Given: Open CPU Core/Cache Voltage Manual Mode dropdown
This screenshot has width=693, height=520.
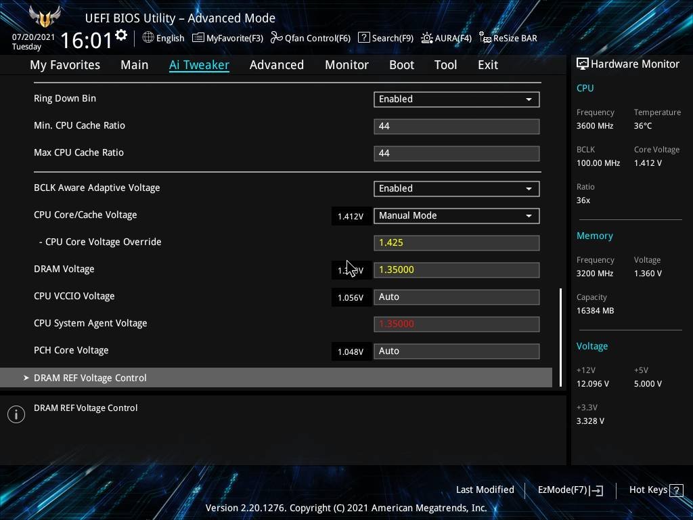Looking at the screenshot, I should (456, 215).
